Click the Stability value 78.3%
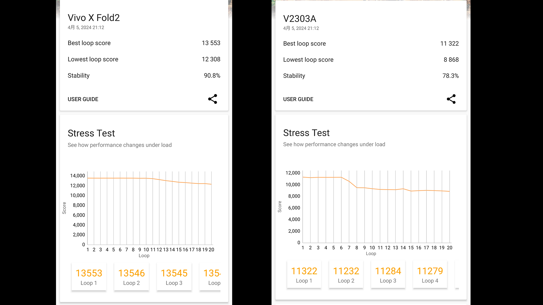 click(451, 76)
